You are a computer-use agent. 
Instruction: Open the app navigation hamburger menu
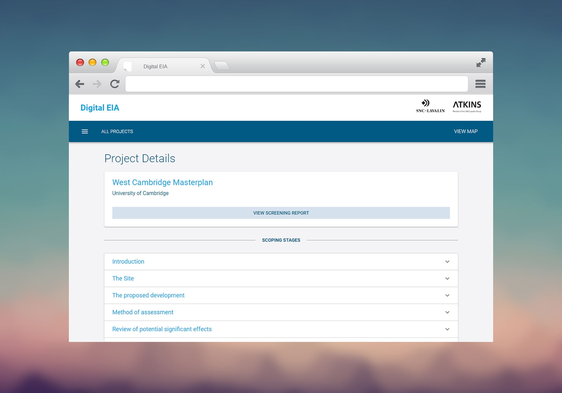coord(85,132)
